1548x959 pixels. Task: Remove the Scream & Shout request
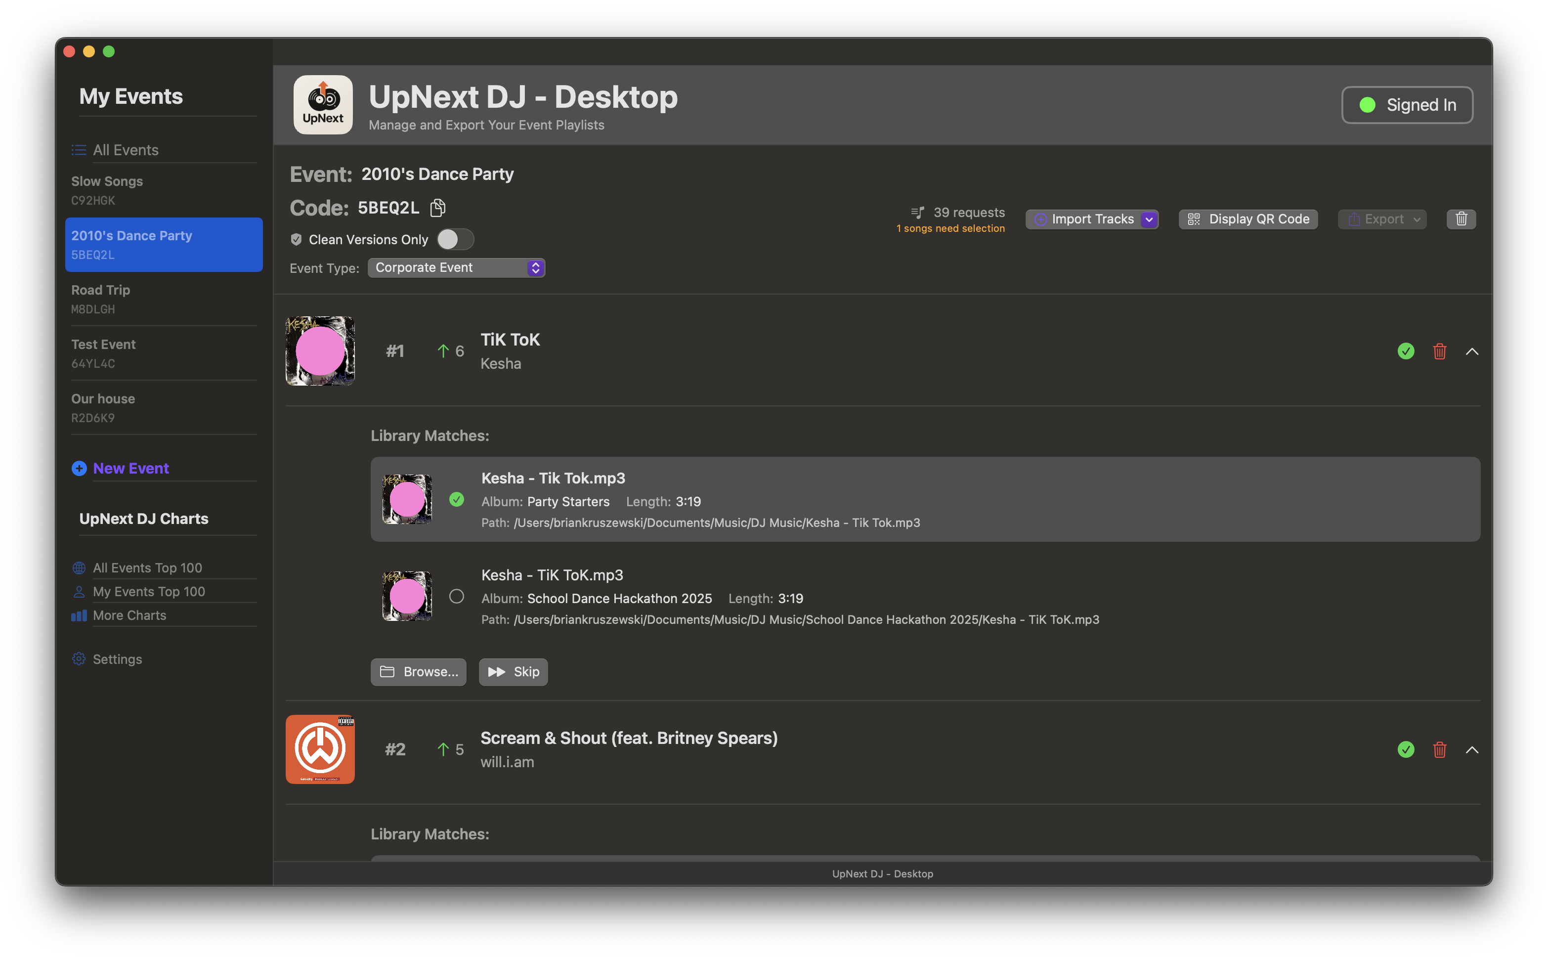point(1439,749)
